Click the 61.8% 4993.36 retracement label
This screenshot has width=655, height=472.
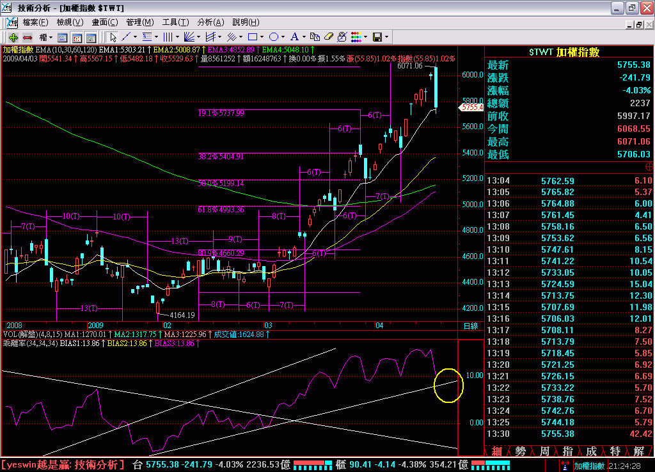pos(221,210)
